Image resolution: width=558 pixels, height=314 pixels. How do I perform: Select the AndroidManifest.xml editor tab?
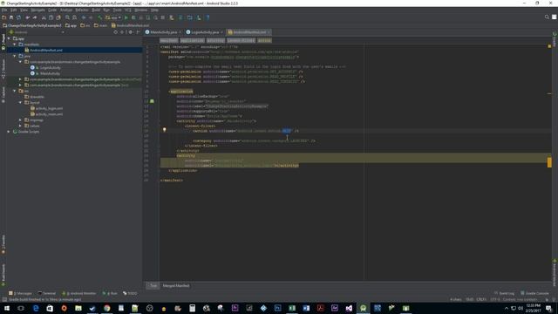pos(249,32)
